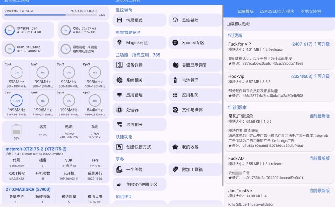Open 设备详情 device icon
The width and height of the screenshot is (335, 207).
tap(119, 65)
